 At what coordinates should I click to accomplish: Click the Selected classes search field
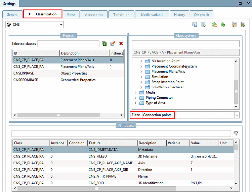[x=68, y=43]
